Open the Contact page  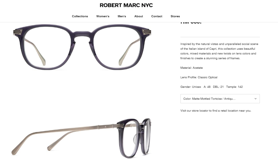[157, 16]
